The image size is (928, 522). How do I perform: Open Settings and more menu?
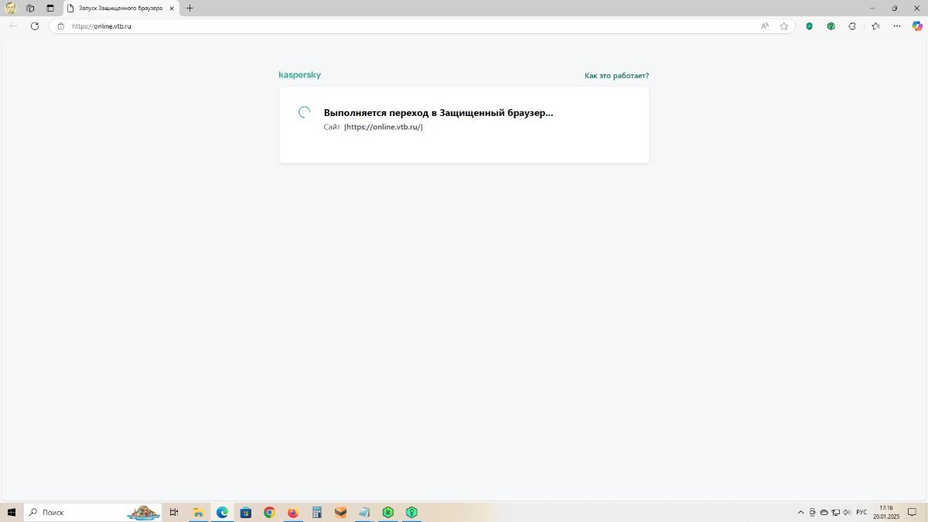tap(897, 26)
